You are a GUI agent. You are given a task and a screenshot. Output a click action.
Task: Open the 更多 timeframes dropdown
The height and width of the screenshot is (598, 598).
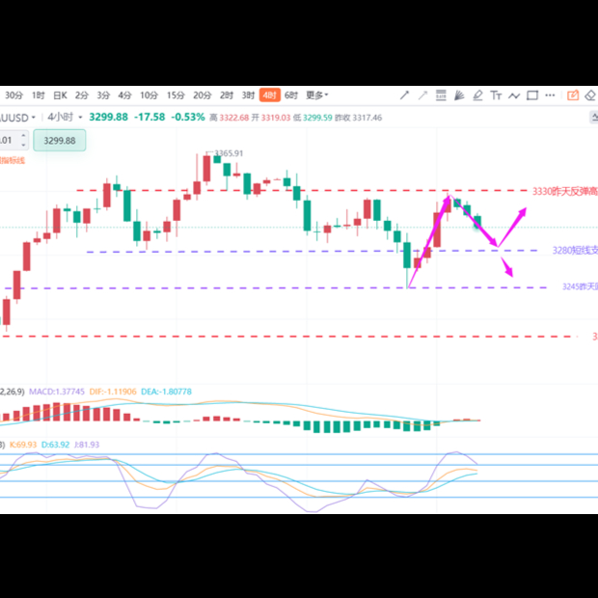(317, 95)
